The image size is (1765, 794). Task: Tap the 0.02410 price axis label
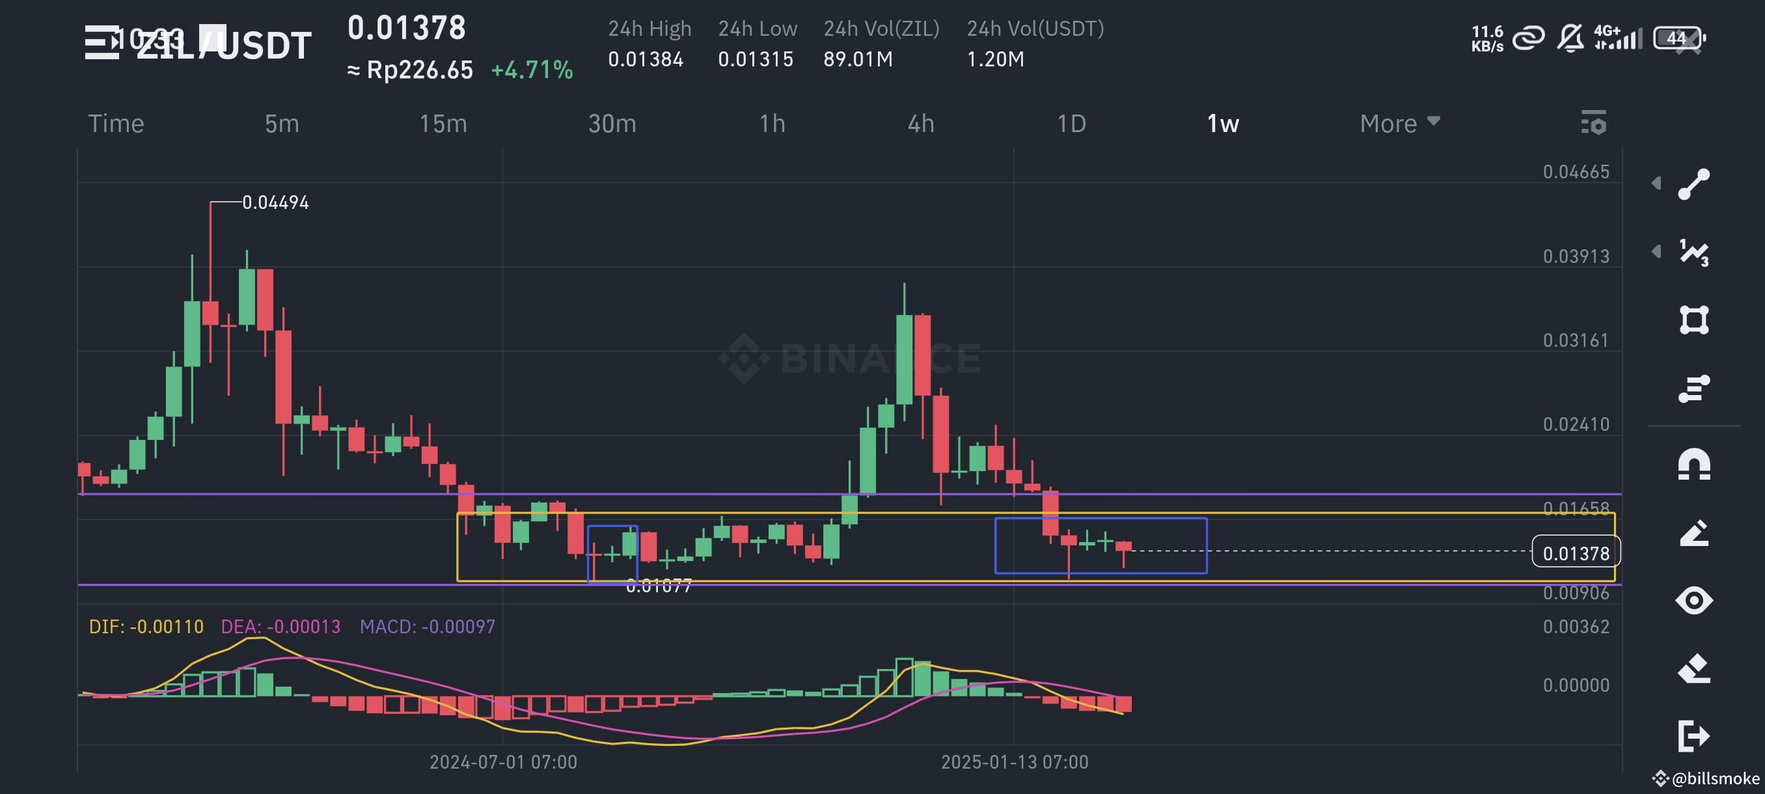pos(1575,425)
